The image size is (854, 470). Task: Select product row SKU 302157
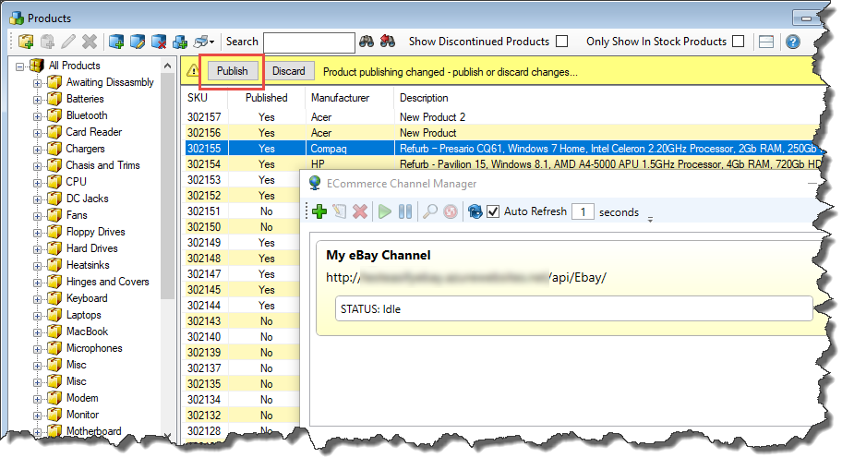pyautogui.click(x=502, y=117)
